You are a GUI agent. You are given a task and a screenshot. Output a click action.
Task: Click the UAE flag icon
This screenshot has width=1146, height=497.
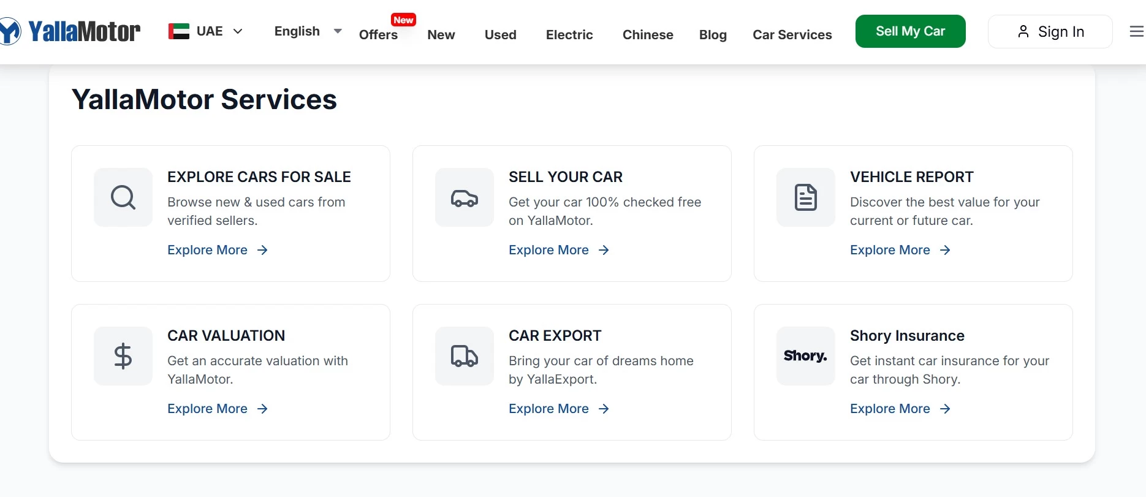point(179,31)
